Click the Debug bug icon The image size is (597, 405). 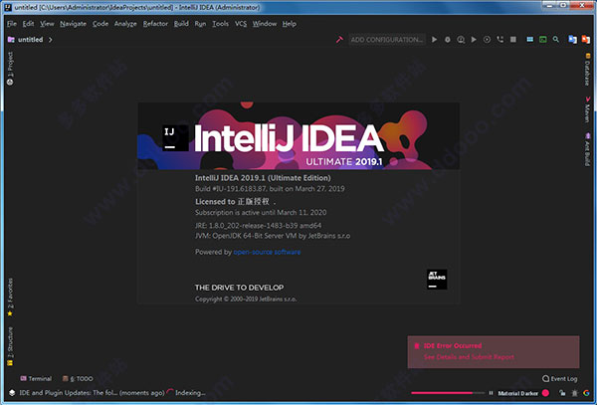(x=448, y=40)
